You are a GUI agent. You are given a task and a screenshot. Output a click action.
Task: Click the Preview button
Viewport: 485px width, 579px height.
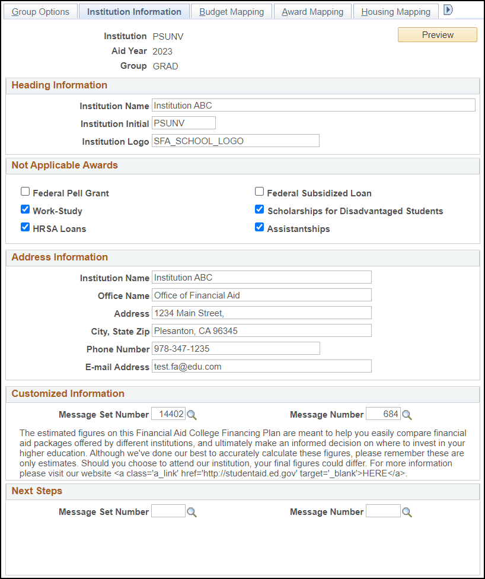click(437, 34)
